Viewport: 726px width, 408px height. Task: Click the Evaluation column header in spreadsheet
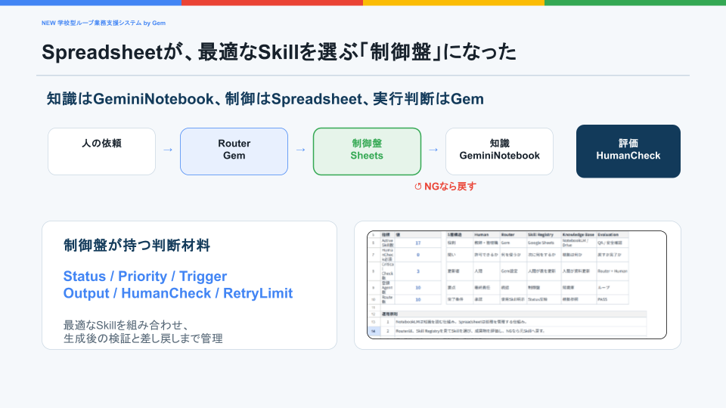612,235
